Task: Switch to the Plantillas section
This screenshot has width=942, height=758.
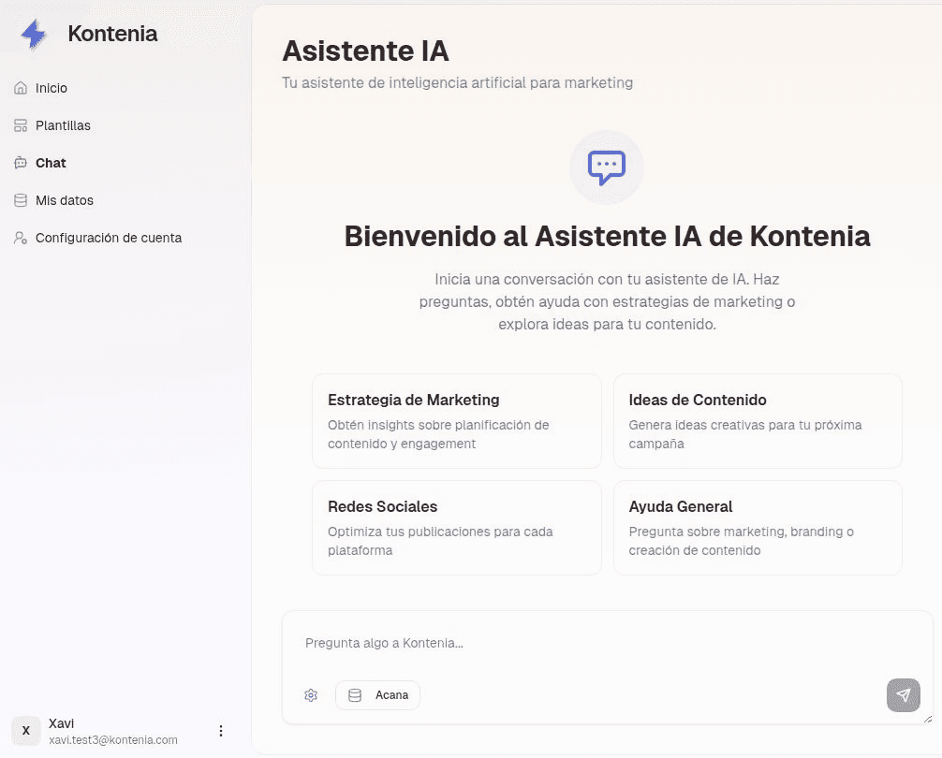Action: pos(63,125)
